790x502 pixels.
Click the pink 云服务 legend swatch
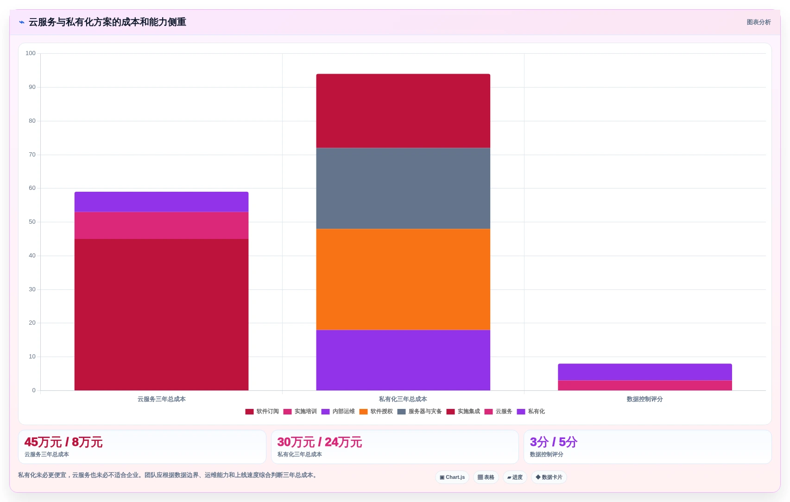pyautogui.click(x=488, y=412)
